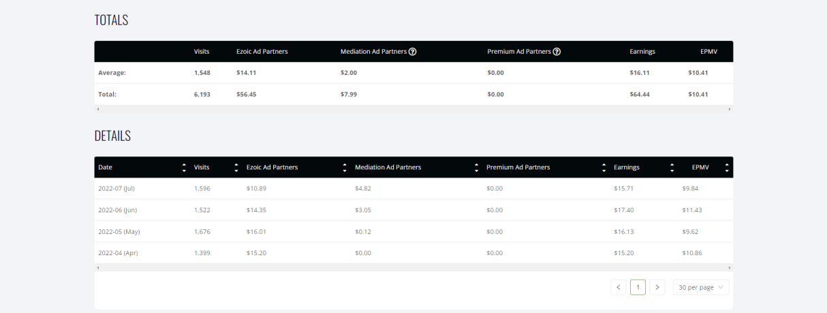Screen dimensions: 827x313
Task: Click June visits value 1,522
Action: pos(202,210)
